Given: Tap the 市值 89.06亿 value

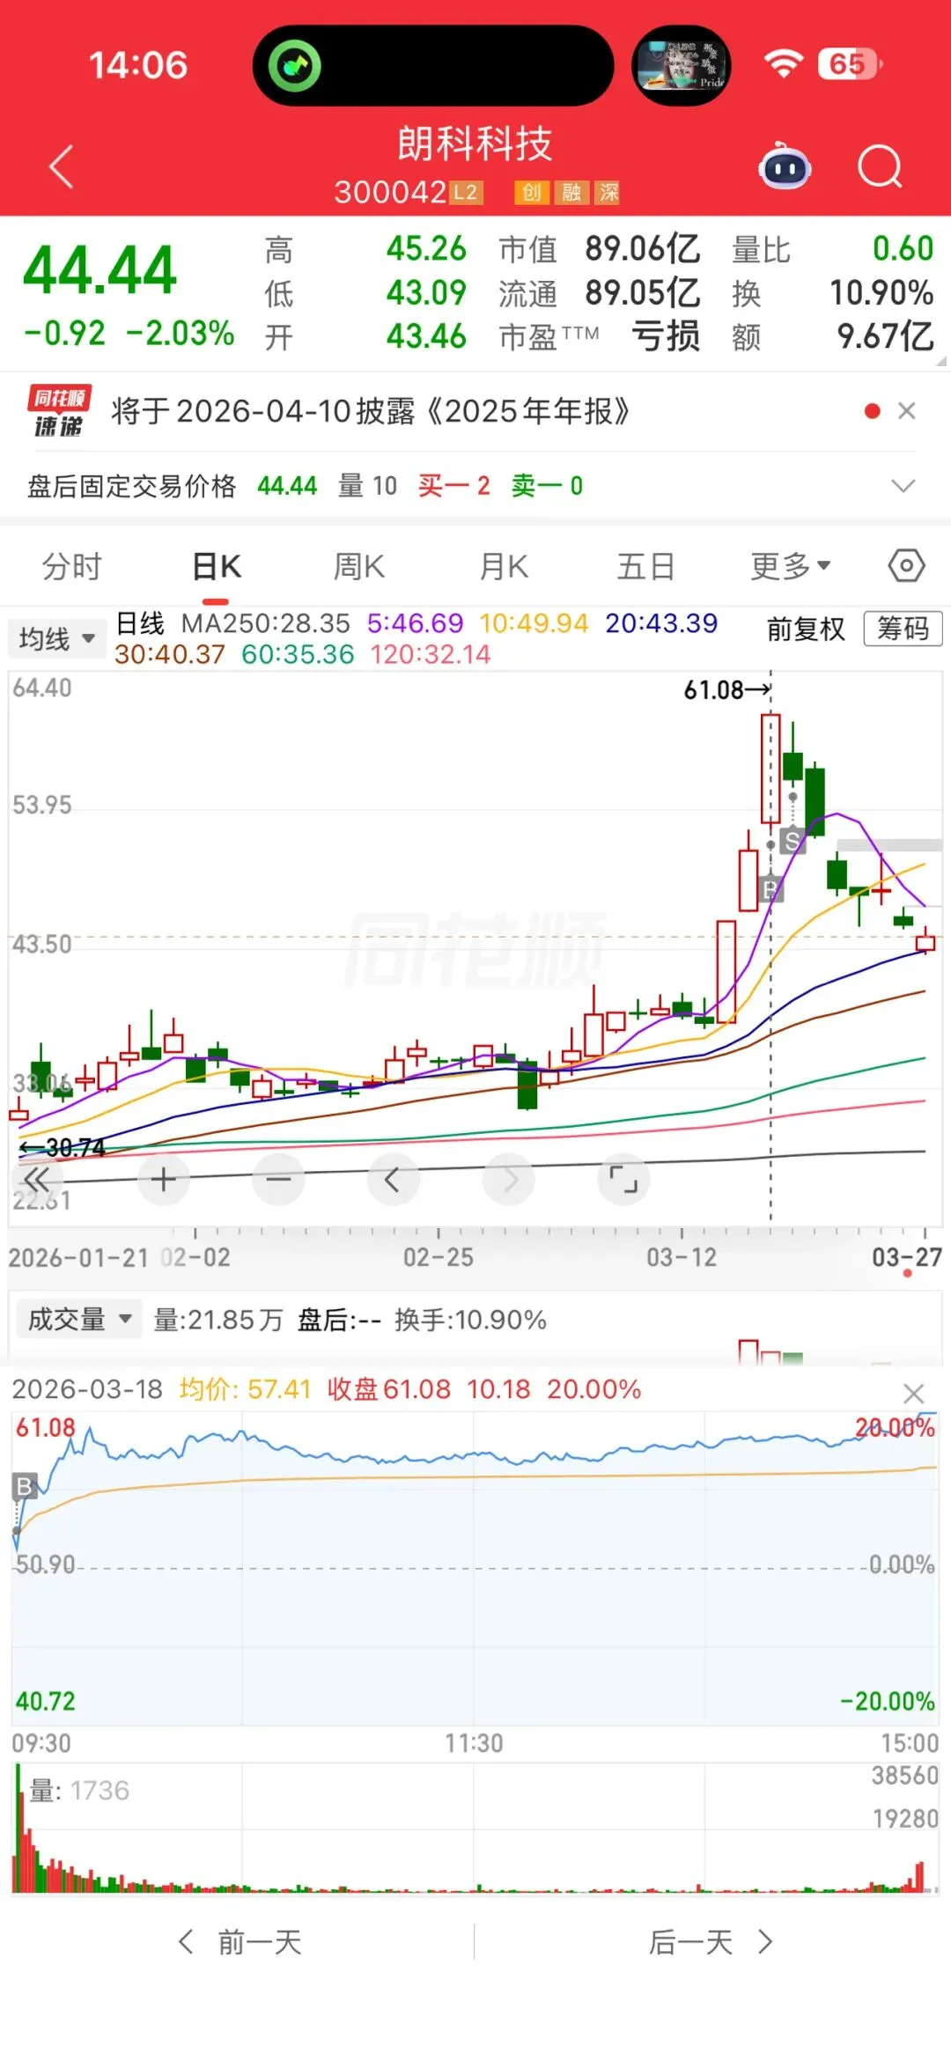Looking at the screenshot, I should (643, 249).
